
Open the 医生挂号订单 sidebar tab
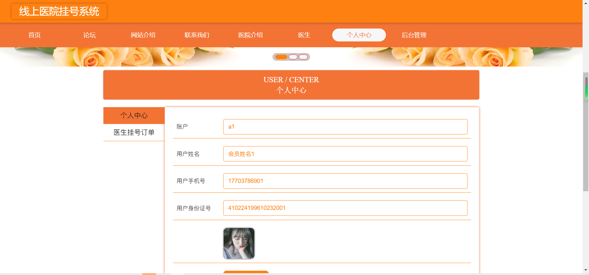pos(134,133)
